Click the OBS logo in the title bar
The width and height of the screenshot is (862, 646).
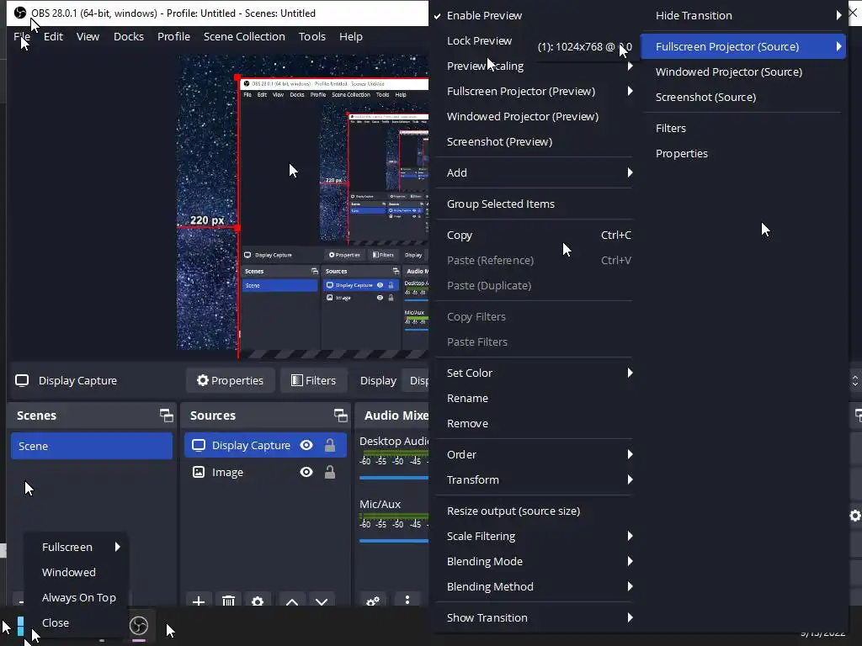pyautogui.click(x=20, y=12)
